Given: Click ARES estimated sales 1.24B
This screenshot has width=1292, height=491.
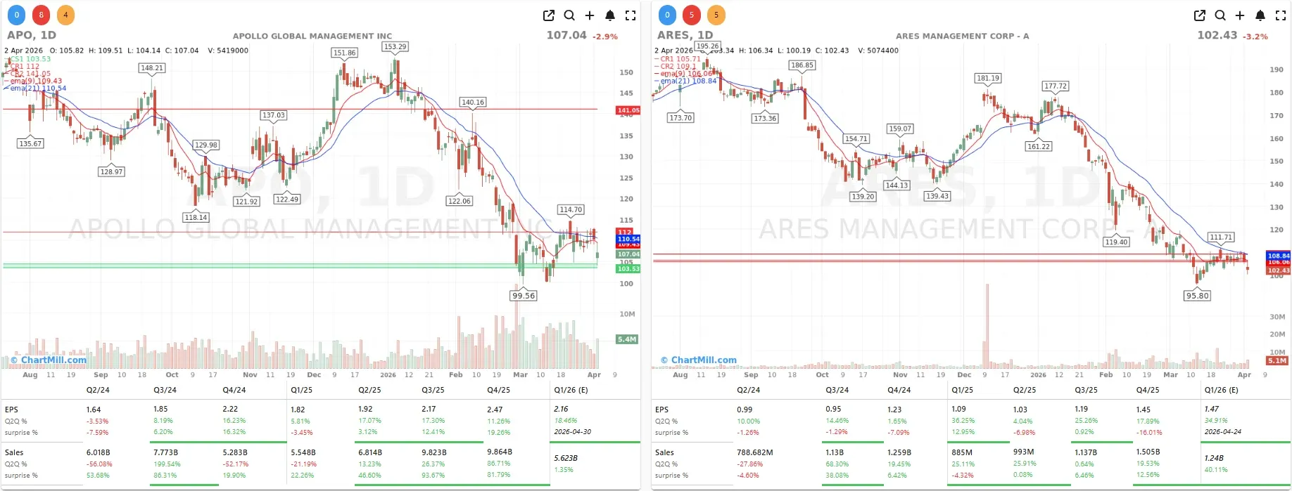Looking at the screenshot, I should click(1214, 458).
